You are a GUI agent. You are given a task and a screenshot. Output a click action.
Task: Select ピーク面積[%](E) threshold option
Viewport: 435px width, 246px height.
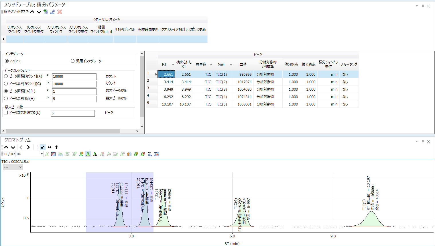[x=6, y=91]
